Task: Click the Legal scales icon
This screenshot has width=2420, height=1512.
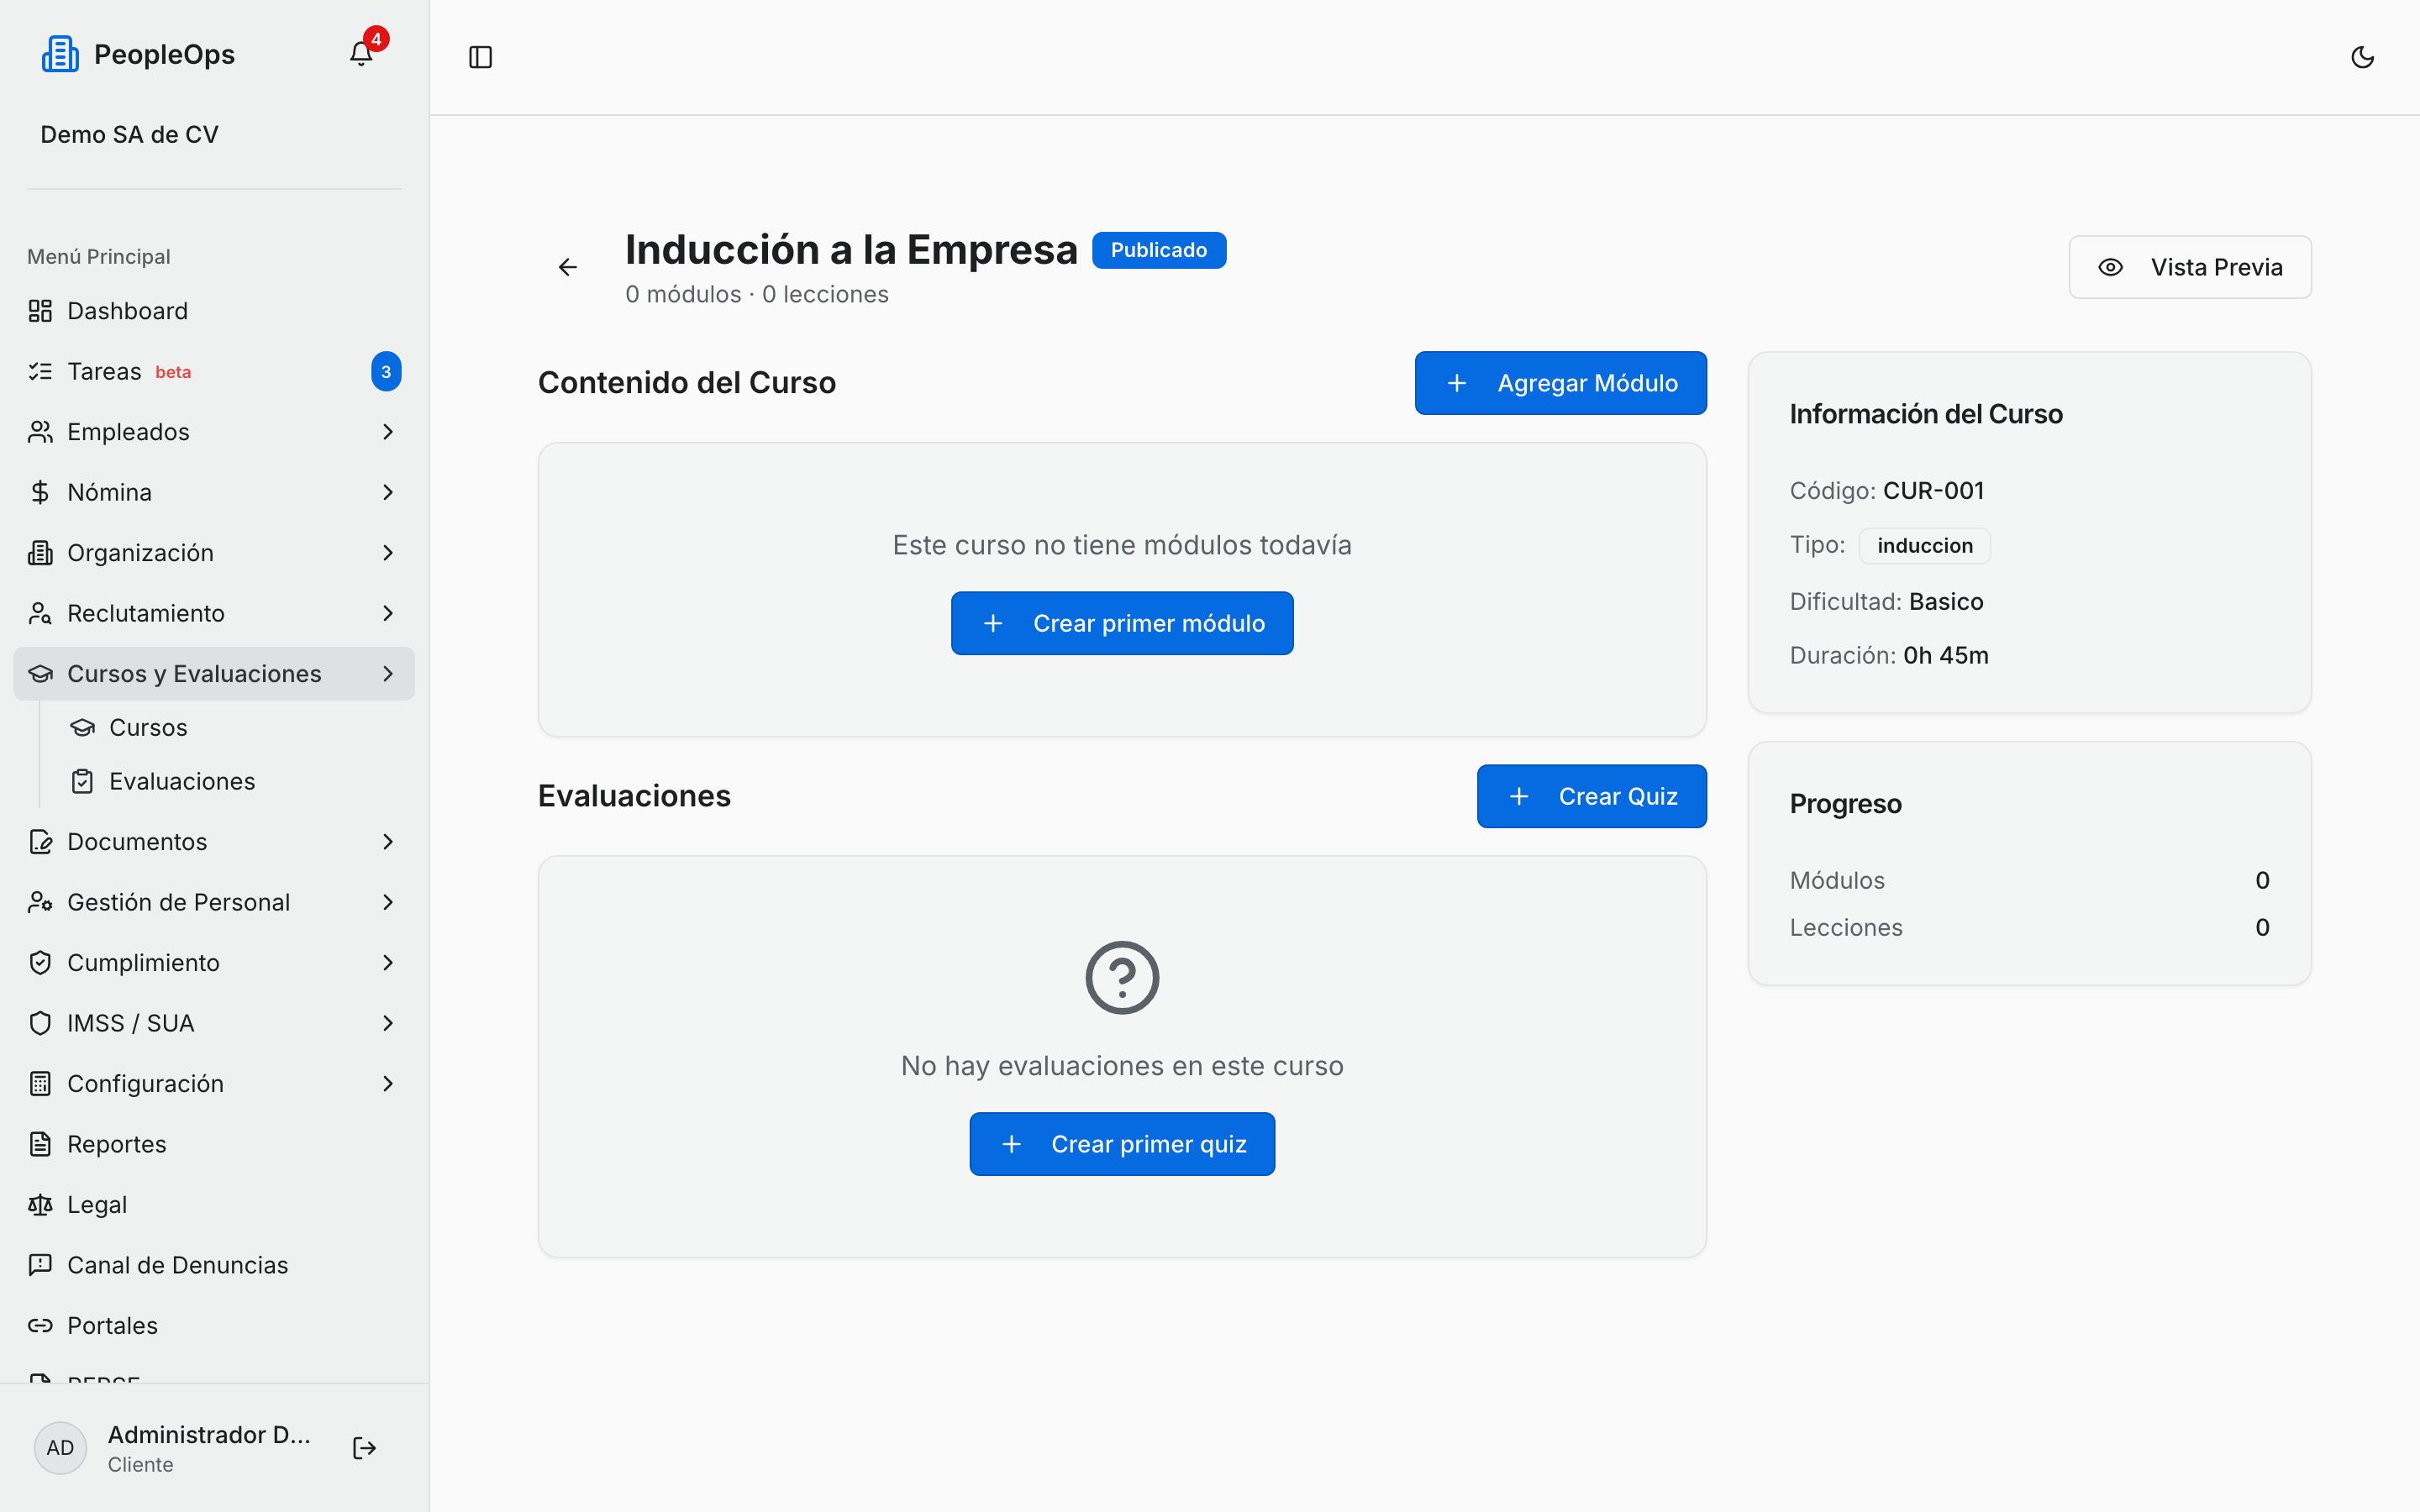Action: 40,1205
